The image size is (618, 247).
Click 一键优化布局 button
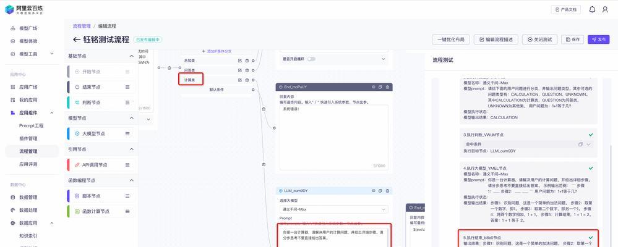pyautogui.click(x=451, y=40)
